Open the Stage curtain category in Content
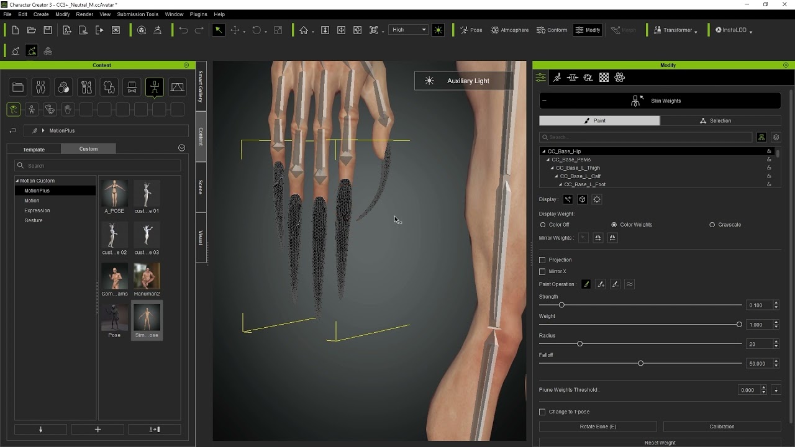The width and height of the screenshot is (795, 447). point(177,88)
